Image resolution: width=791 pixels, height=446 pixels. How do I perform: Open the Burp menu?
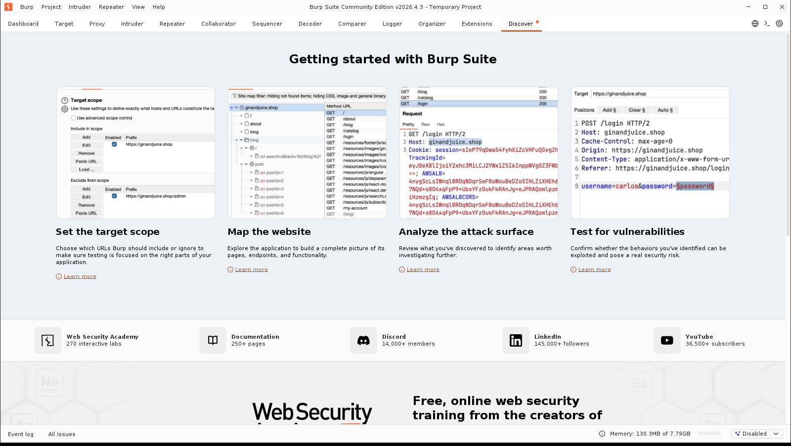27,7
